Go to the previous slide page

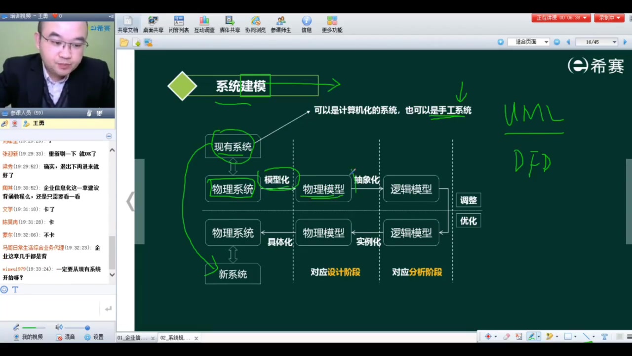(568, 42)
